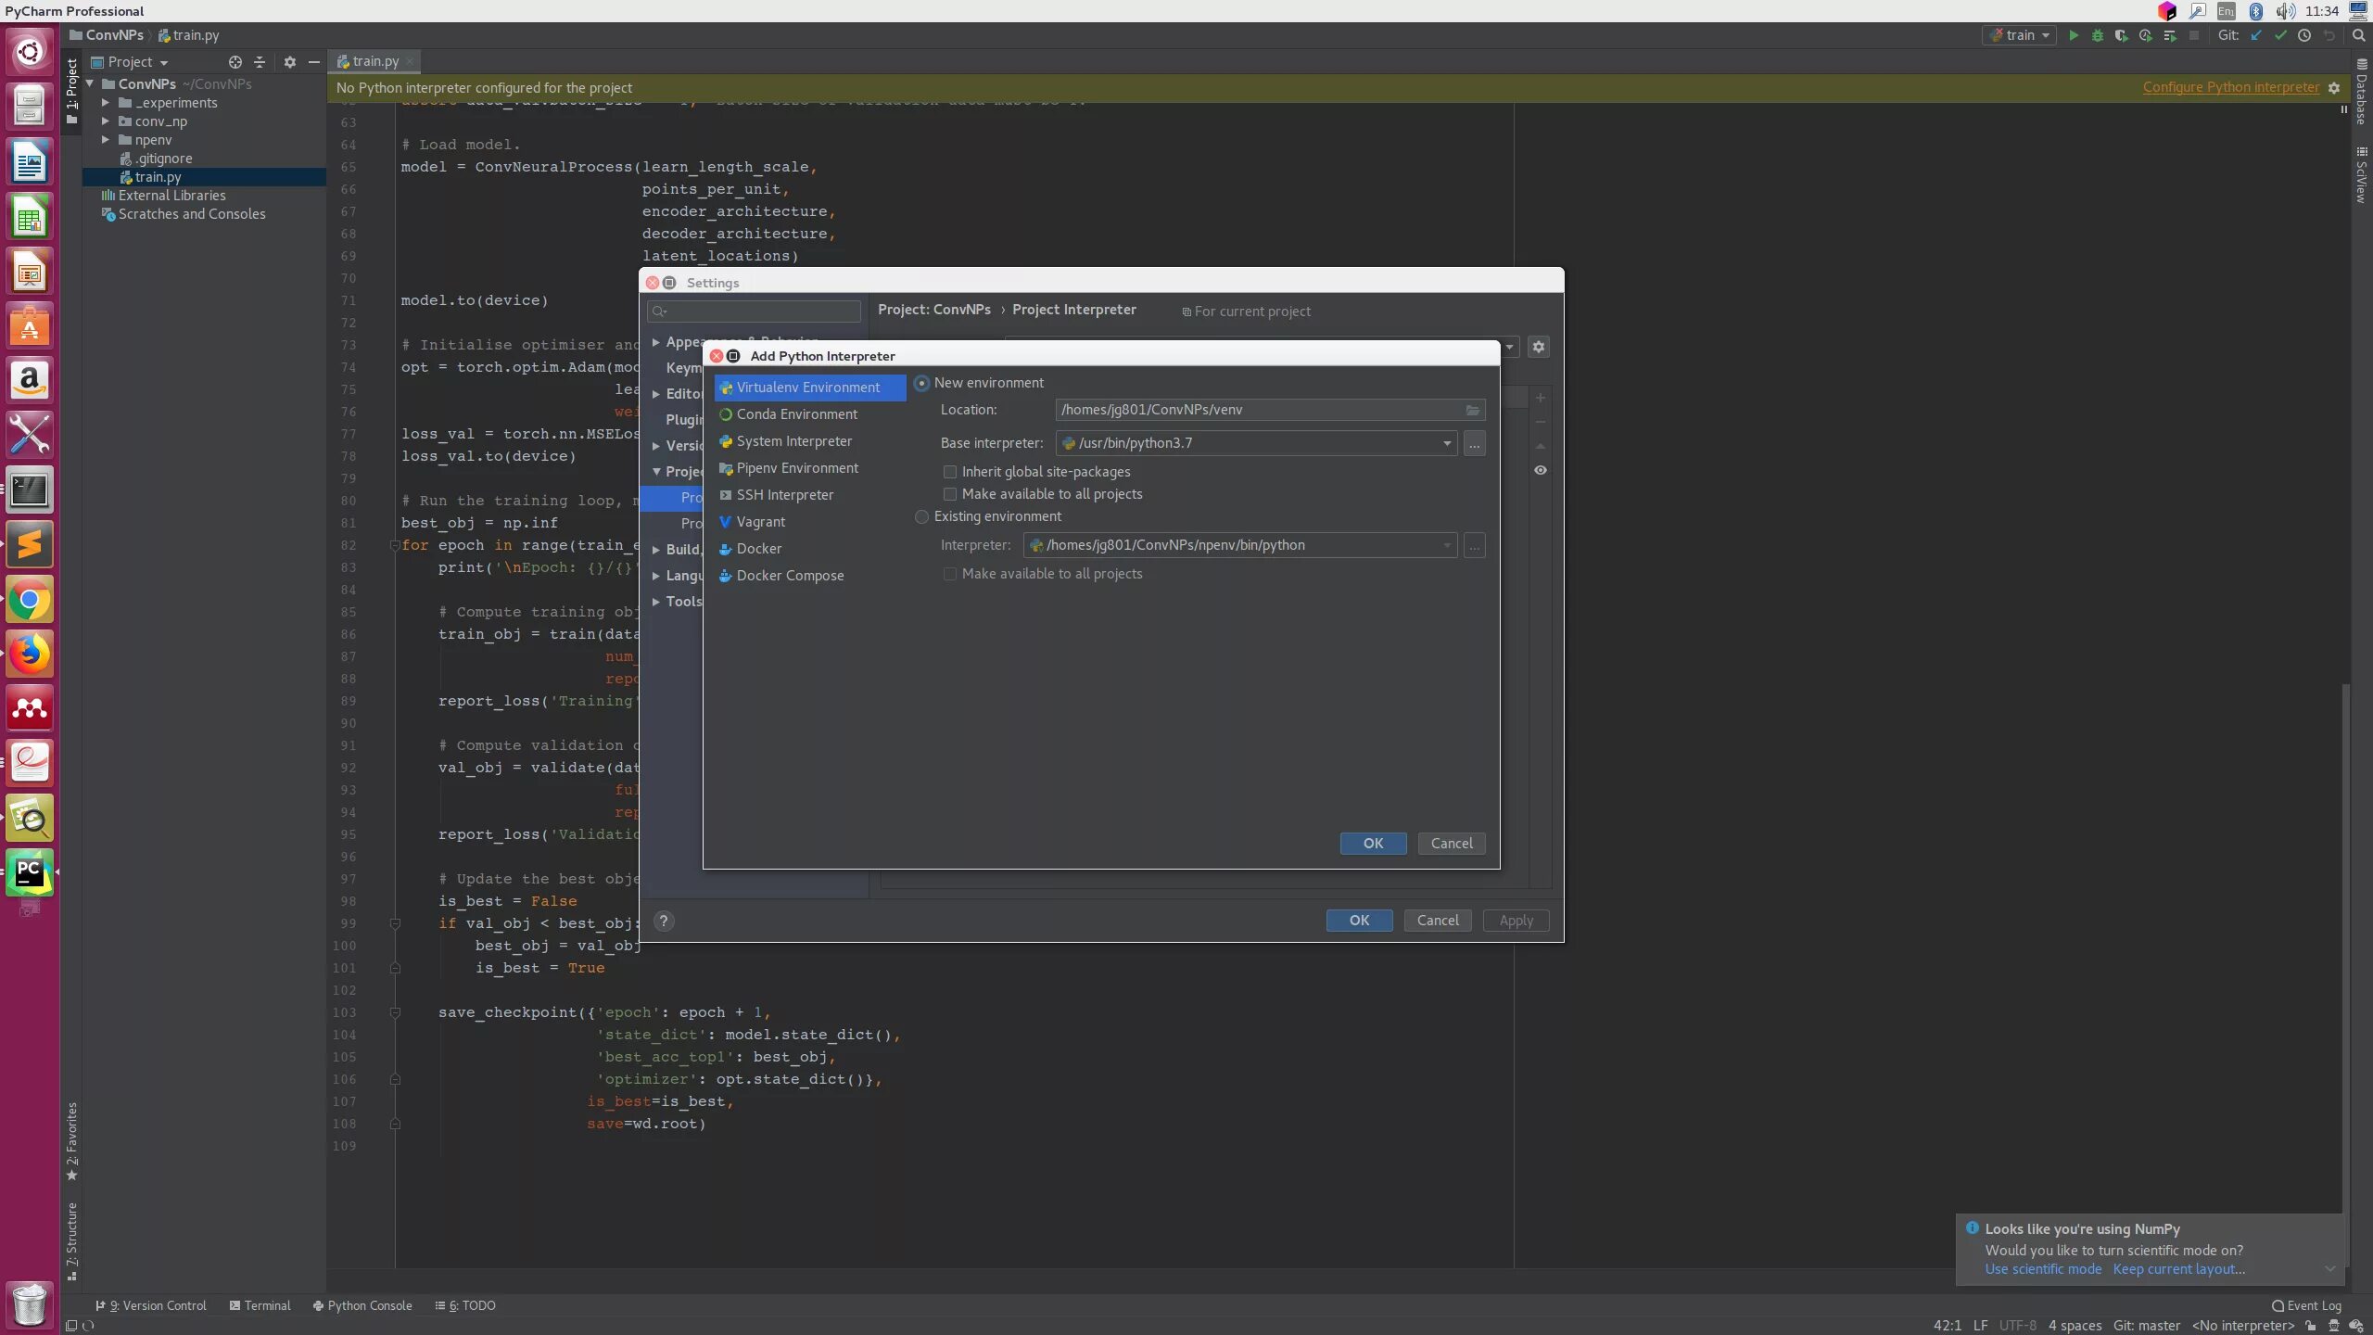Click the Show early releases eye icon
2373x1335 pixels.
point(1541,470)
